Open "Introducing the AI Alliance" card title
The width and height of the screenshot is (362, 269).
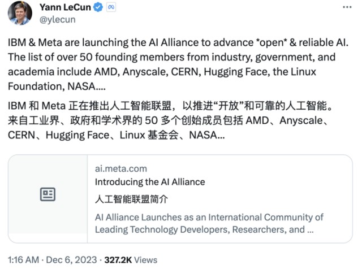[149, 182]
